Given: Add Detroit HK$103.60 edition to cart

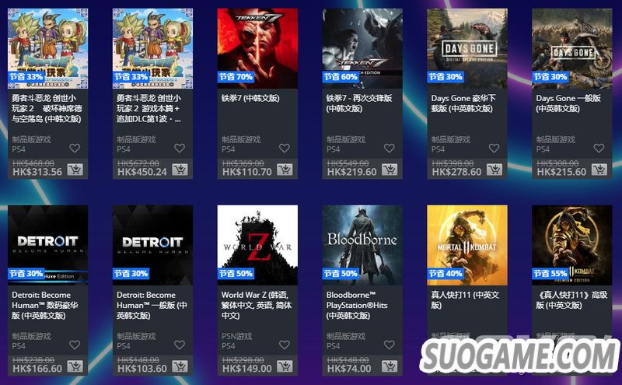Looking at the screenshot, I should coord(180,366).
